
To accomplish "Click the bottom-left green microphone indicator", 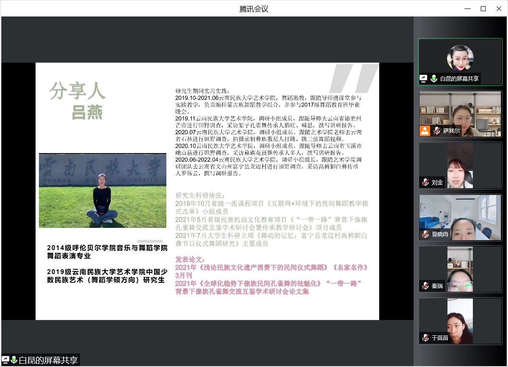I will [14, 360].
